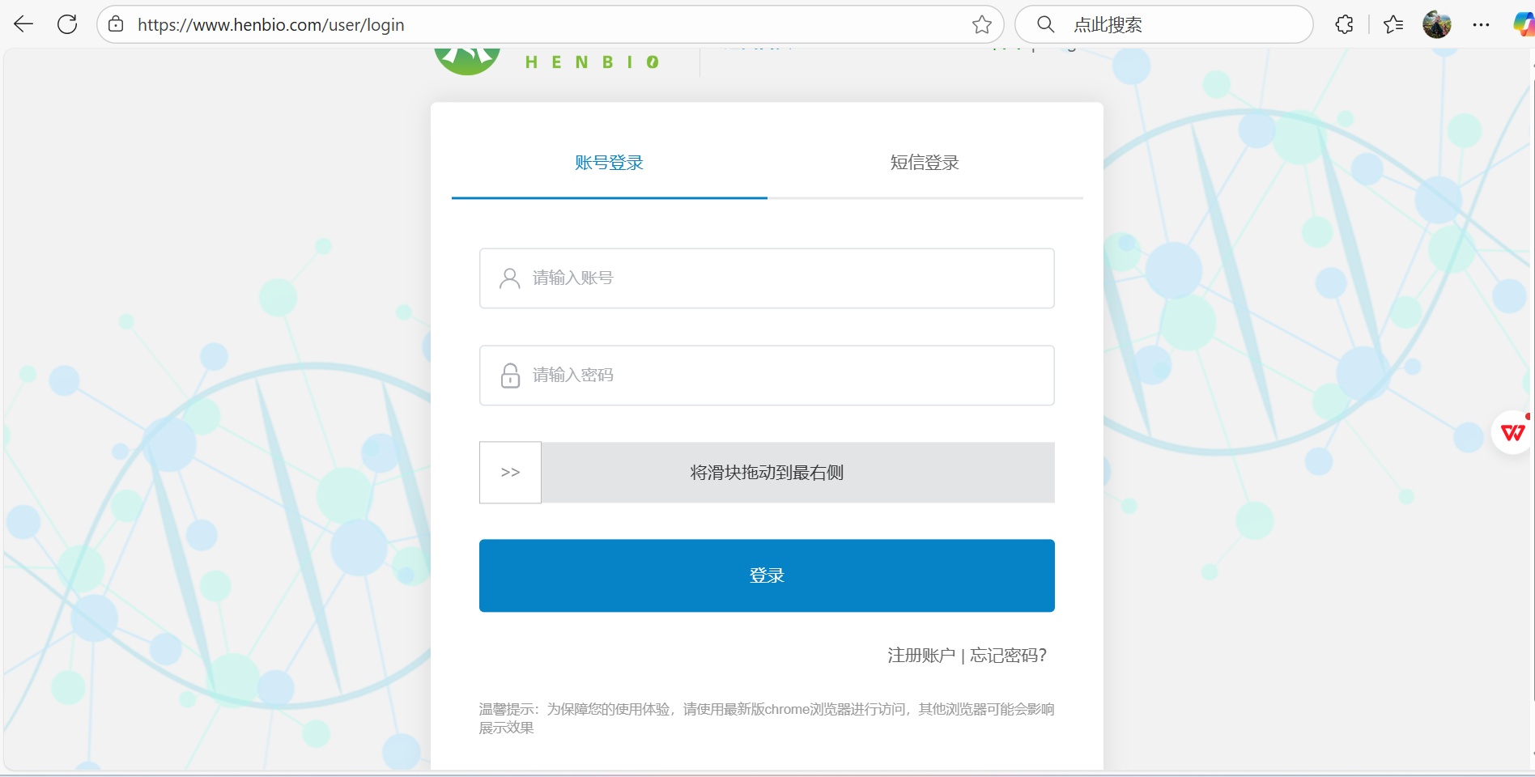Select the 账号登录 tab
This screenshot has height=777, width=1535.
(x=608, y=162)
